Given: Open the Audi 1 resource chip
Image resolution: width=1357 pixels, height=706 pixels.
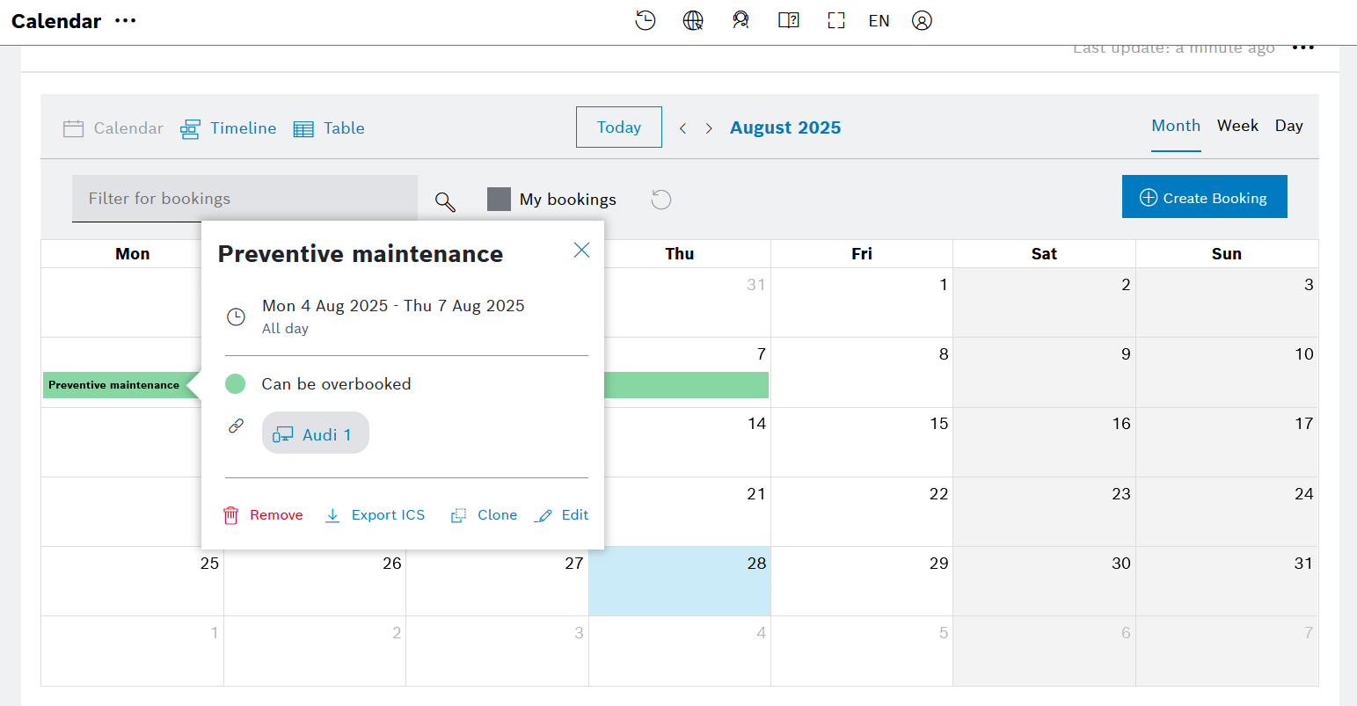Looking at the screenshot, I should (x=316, y=434).
